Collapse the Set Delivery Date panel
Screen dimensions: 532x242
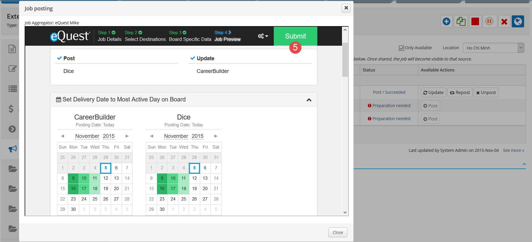[x=309, y=100]
